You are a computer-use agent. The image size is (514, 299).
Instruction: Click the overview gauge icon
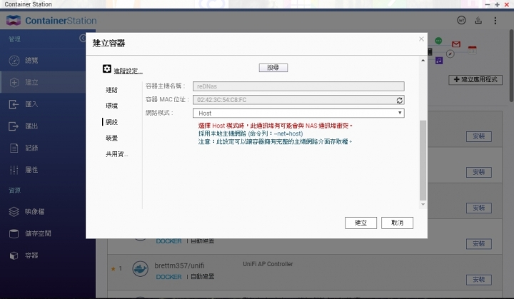[14, 61]
